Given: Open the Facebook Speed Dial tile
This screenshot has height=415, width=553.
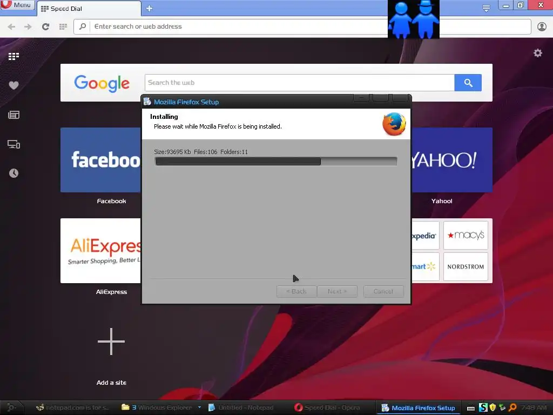Looking at the screenshot, I should (x=100, y=160).
